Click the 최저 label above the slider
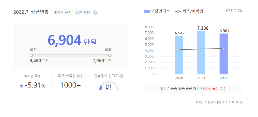The image size is (258, 117). [33, 50]
